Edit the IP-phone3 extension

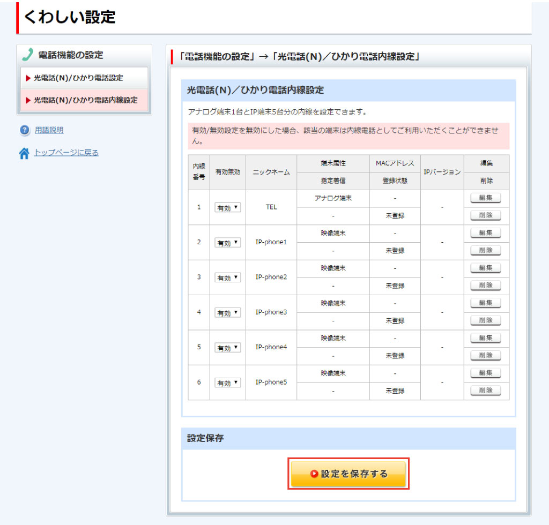pyautogui.click(x=486, y=303)
